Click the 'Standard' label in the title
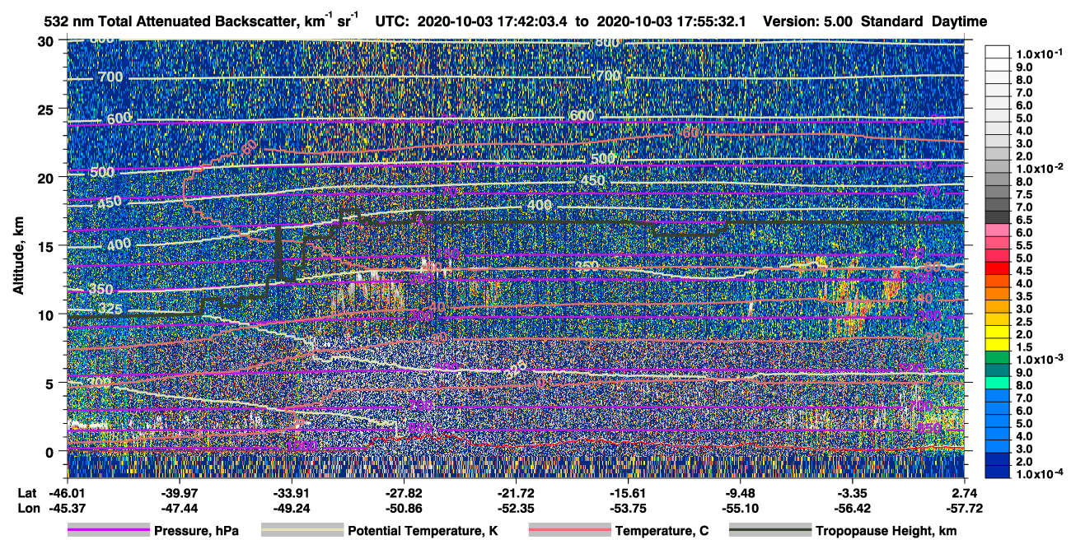Viewport: 1071px width, 549px height. (x=892, y=22)
